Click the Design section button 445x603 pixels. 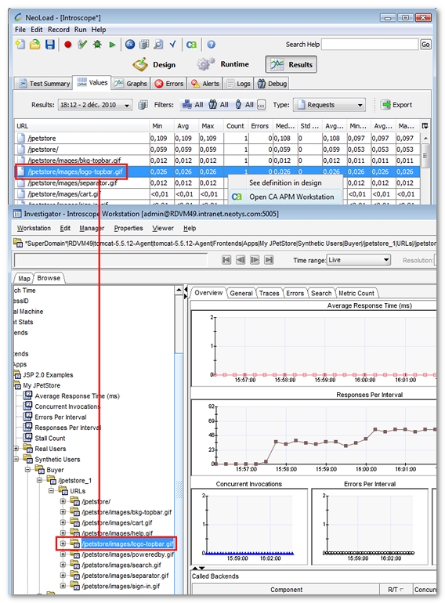tap(154, 64)
